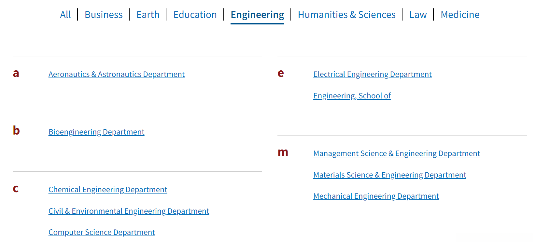Open the Medicine tab
Viewport: 536px width, 244px height.
pyautogui.click(x=460, y=15)
